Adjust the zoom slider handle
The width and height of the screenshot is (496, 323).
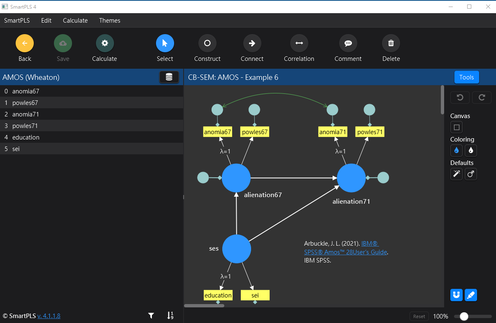[x=464, y=316]
